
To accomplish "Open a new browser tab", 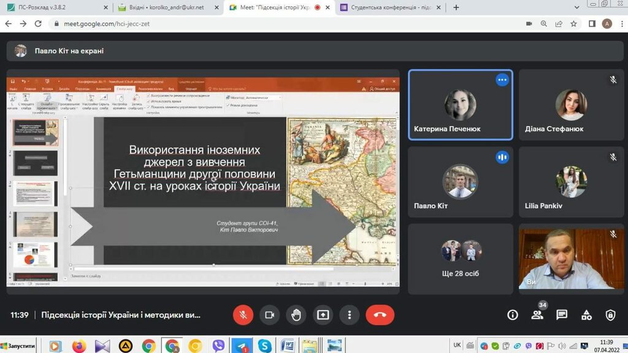I will click(x=456, y=8).
